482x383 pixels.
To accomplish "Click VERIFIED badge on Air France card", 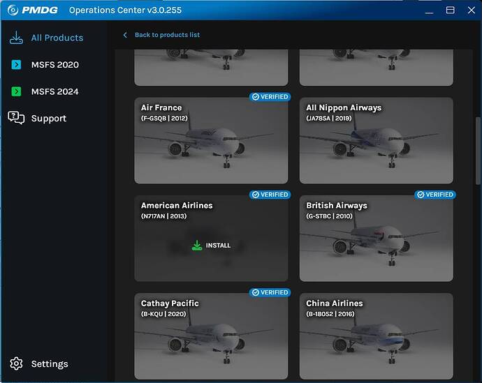I will (270, 97).
